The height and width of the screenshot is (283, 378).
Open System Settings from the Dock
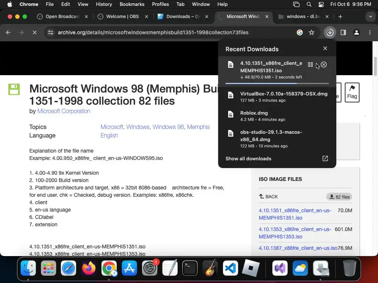point(150,268)
